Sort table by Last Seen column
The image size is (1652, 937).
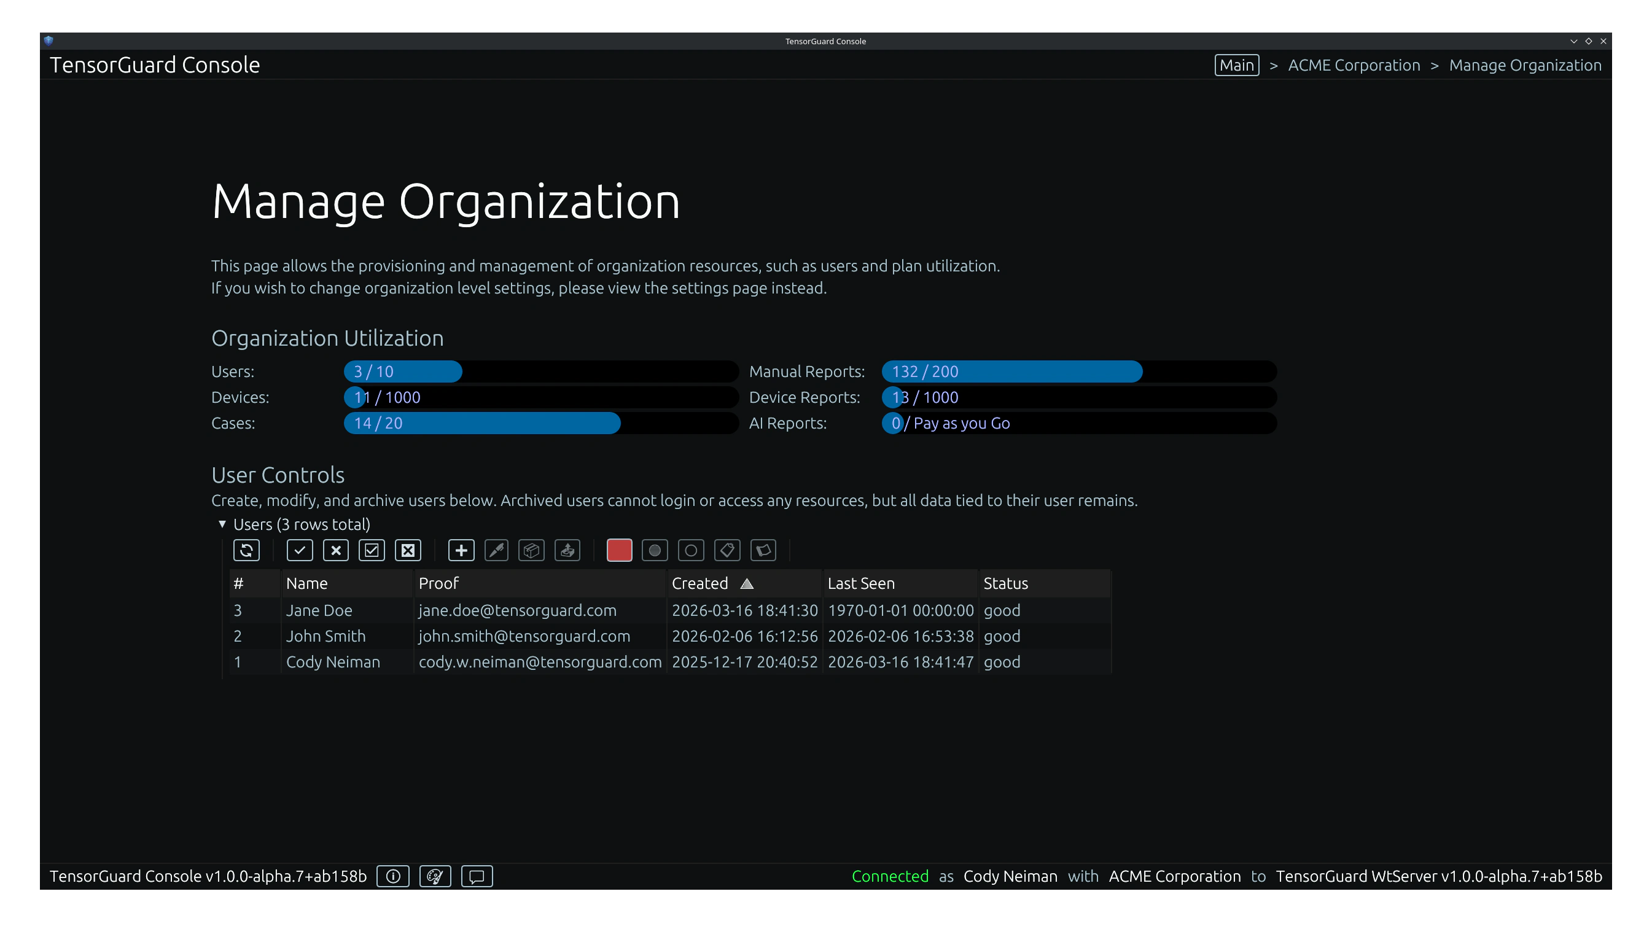click(861, 583)
